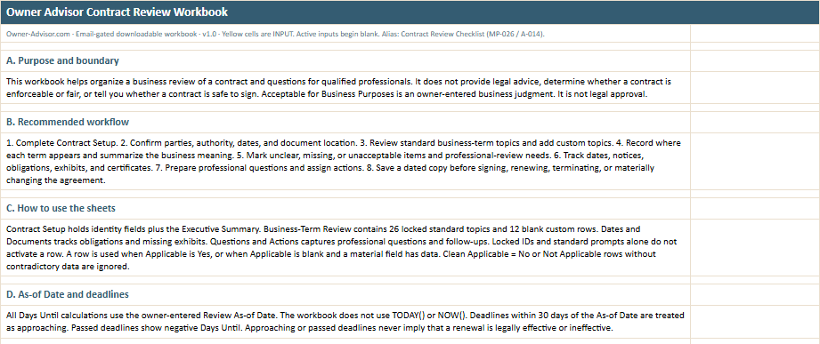Viewport: 820px width, 344px height.
Task: Select the 'Contract Setup holds identity fields' paragraph
Action: click(x=345, y=247)
